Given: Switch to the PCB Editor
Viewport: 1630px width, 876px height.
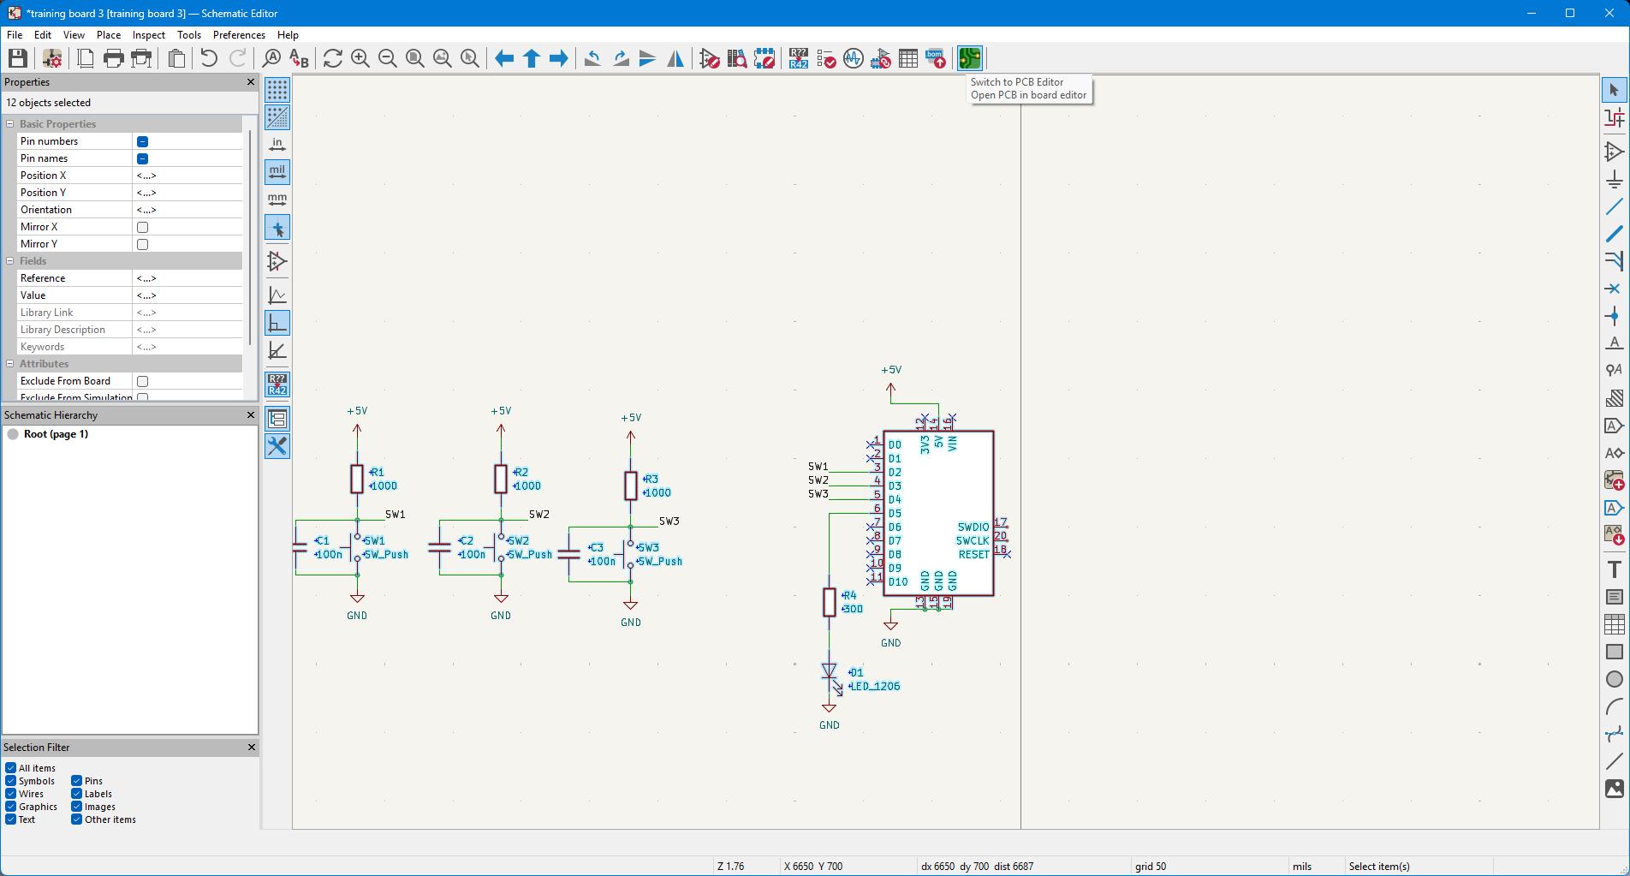Looking at the screenshot, I should tap(970, 58).
